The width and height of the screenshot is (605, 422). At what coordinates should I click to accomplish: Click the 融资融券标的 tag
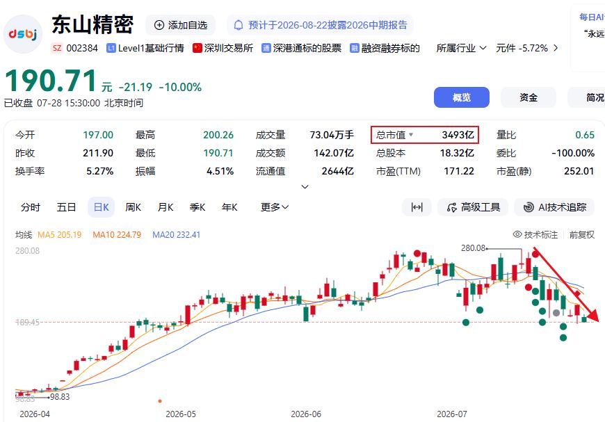(385, 48)
